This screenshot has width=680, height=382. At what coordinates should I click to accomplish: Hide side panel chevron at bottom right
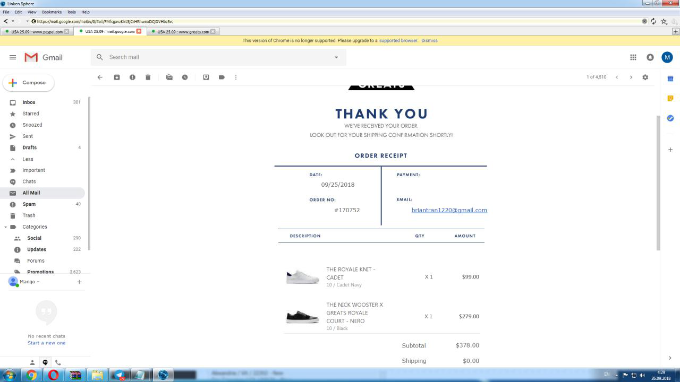click(670, 358)
